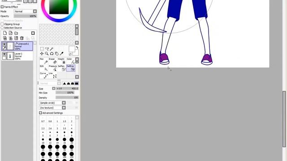Image resolution: width=287 pixels, height=161 pixels.
Task: Create a new layer set folder
Action: tap(16, 33)
